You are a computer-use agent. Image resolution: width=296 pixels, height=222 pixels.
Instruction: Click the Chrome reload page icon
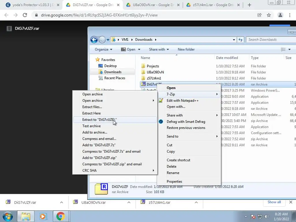pyautogui.click(x=25, y=15)
